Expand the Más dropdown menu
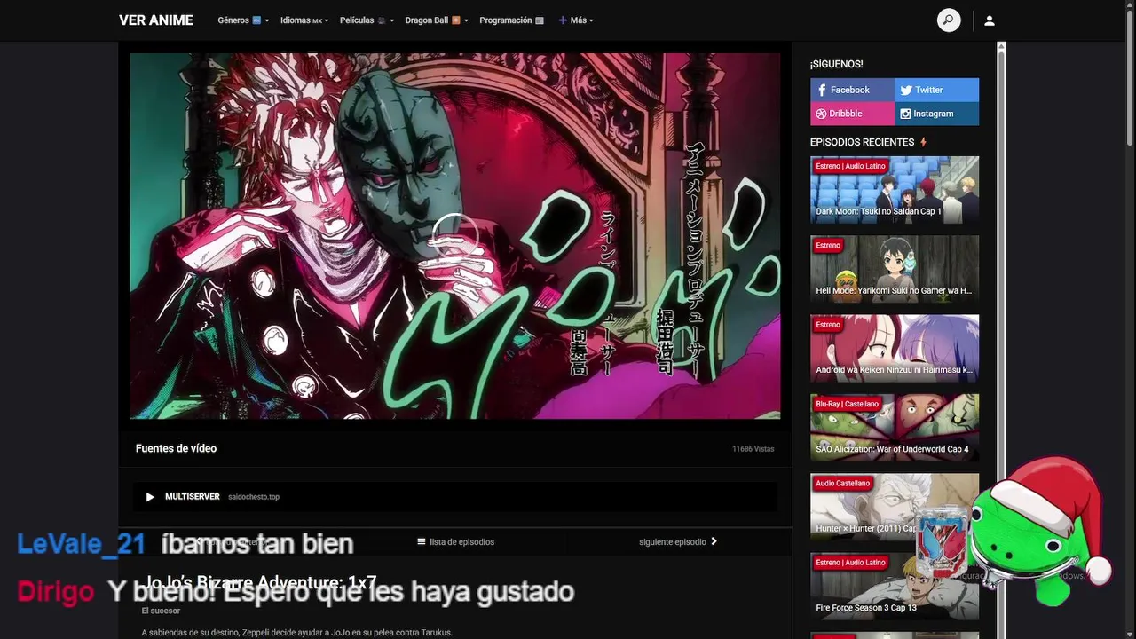 point(576,20)
